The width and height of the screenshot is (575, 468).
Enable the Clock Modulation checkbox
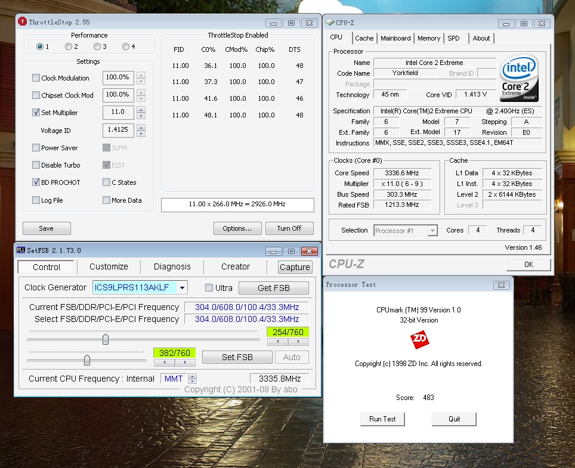pyautogui.click(x=36, y=78)
